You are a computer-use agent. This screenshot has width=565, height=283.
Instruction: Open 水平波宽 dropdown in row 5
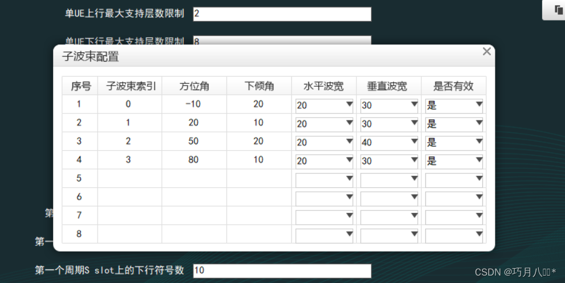pyautogui.click(x=324, y=180)
